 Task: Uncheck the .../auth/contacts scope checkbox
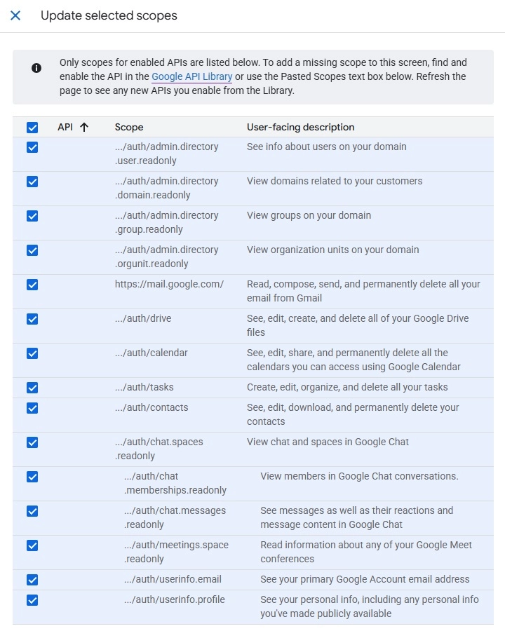32,408
